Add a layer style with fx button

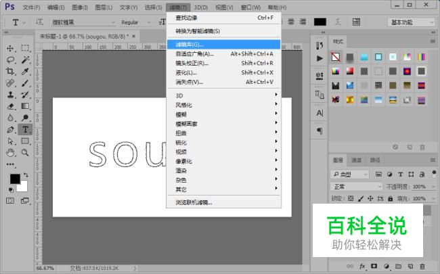tap(362, 266)
